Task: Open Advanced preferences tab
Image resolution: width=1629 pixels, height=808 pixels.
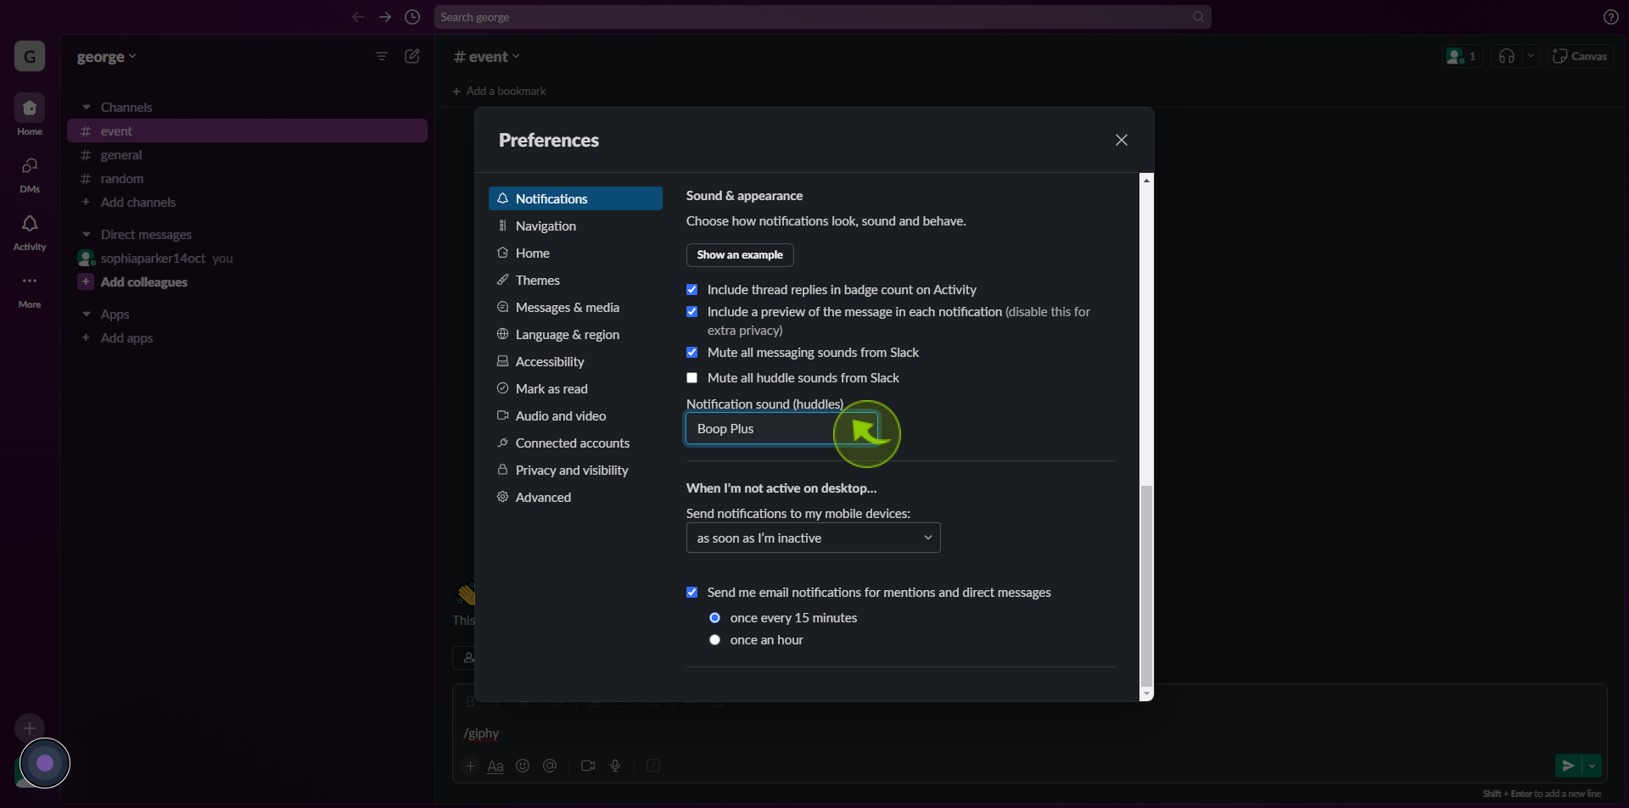Action: click(575, 498)
